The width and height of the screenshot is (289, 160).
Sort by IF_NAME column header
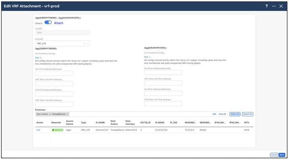click(100, 123)
